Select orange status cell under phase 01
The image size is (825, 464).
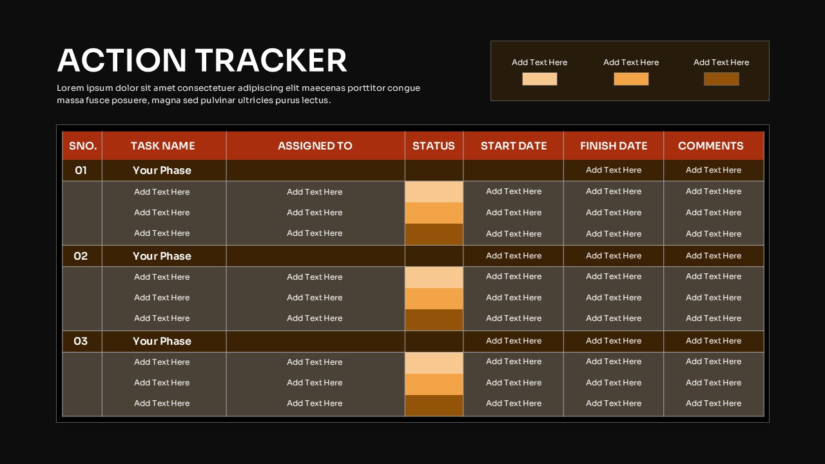[x=434, y=213]
